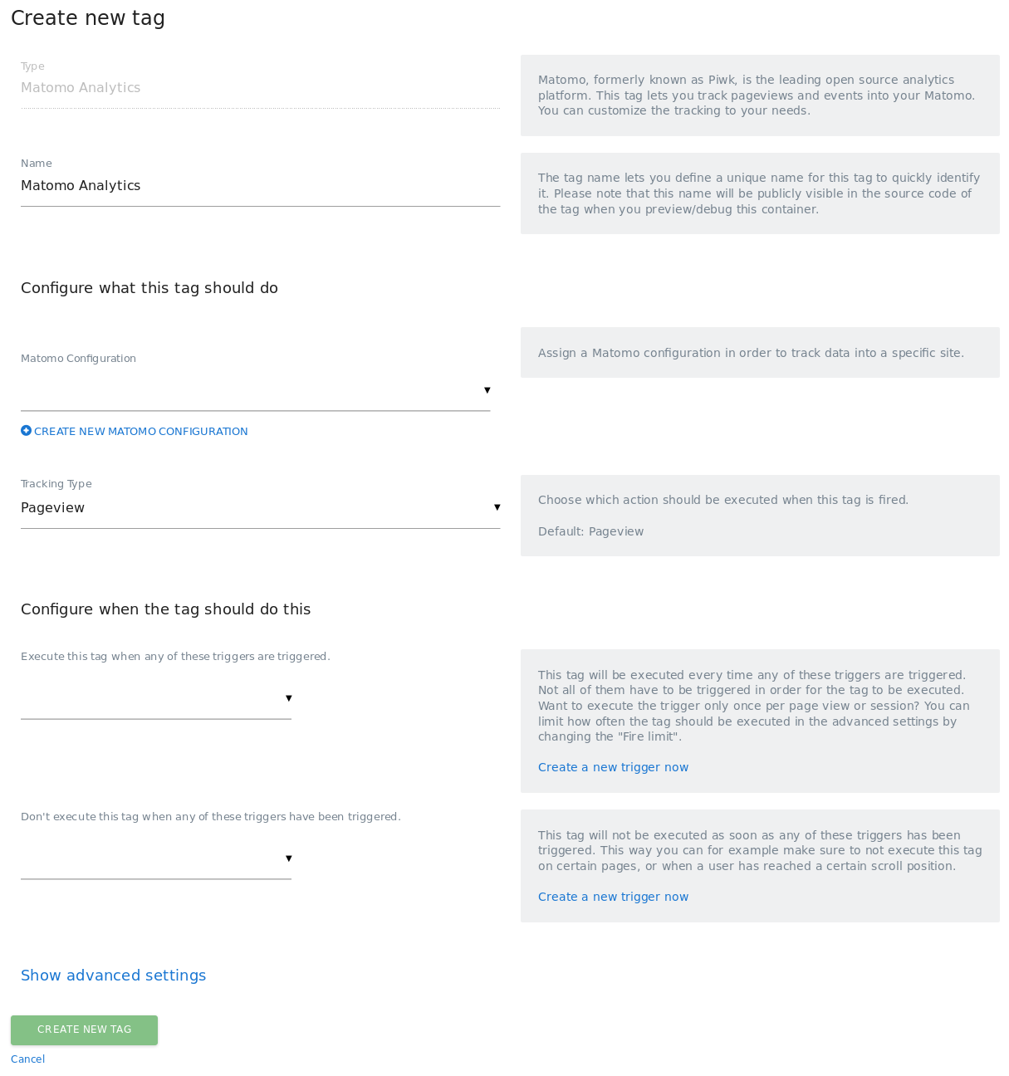Expand the execute-tag triggers dropdown
Screen dimensions: 1009x1076
[x=289, y=697]
